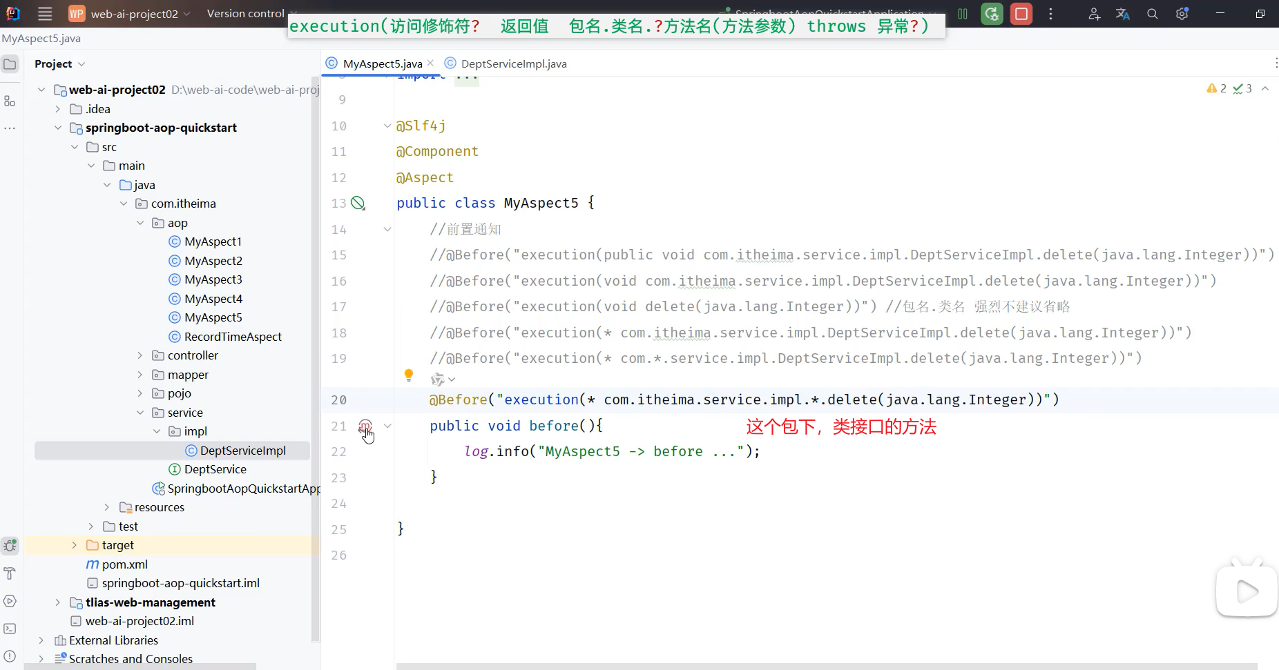Open the Terminal tool window

[x=10, y=629]
